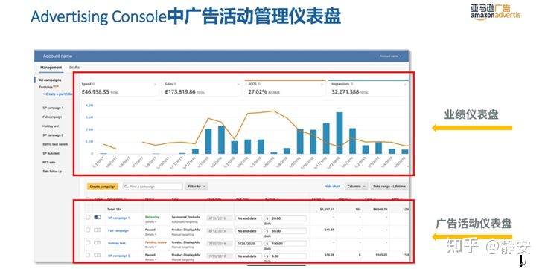Check the Fall campaign row checkbox

[88, 230]
